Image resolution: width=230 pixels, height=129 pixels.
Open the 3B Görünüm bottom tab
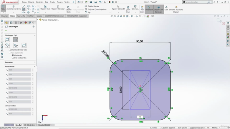point(29,125)
